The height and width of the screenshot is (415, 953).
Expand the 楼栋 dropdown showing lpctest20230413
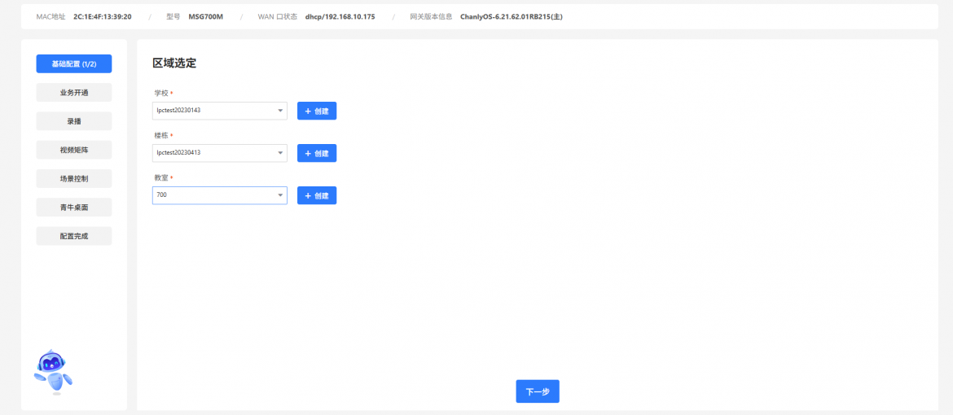(x=219, y=153)
